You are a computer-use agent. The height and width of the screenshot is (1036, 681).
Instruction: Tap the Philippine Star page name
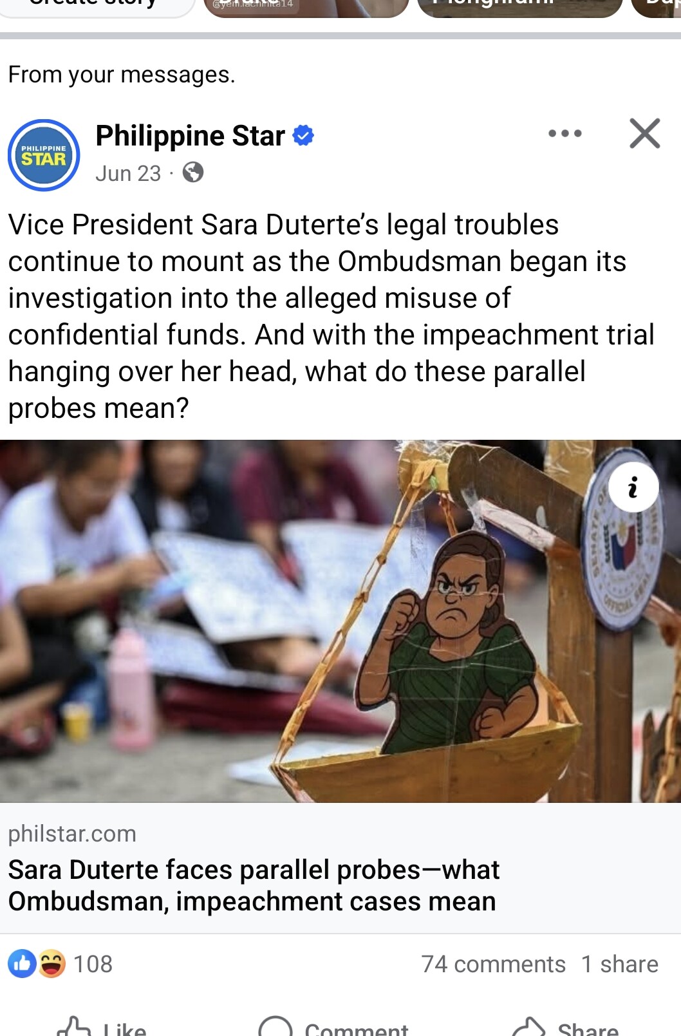coord(190,136)
